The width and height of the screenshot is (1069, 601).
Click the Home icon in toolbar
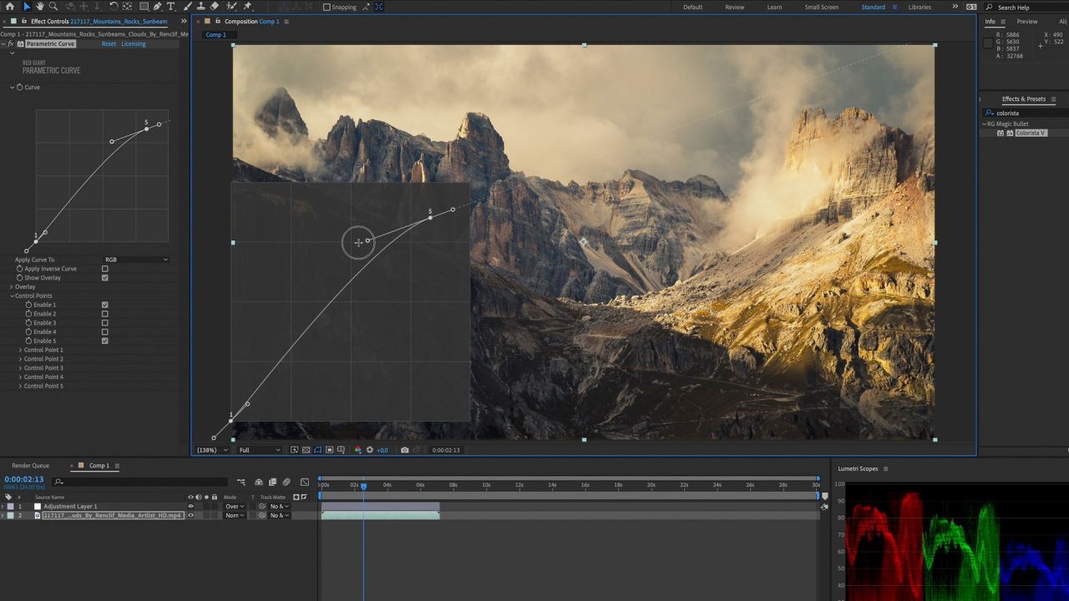[10, 7]
